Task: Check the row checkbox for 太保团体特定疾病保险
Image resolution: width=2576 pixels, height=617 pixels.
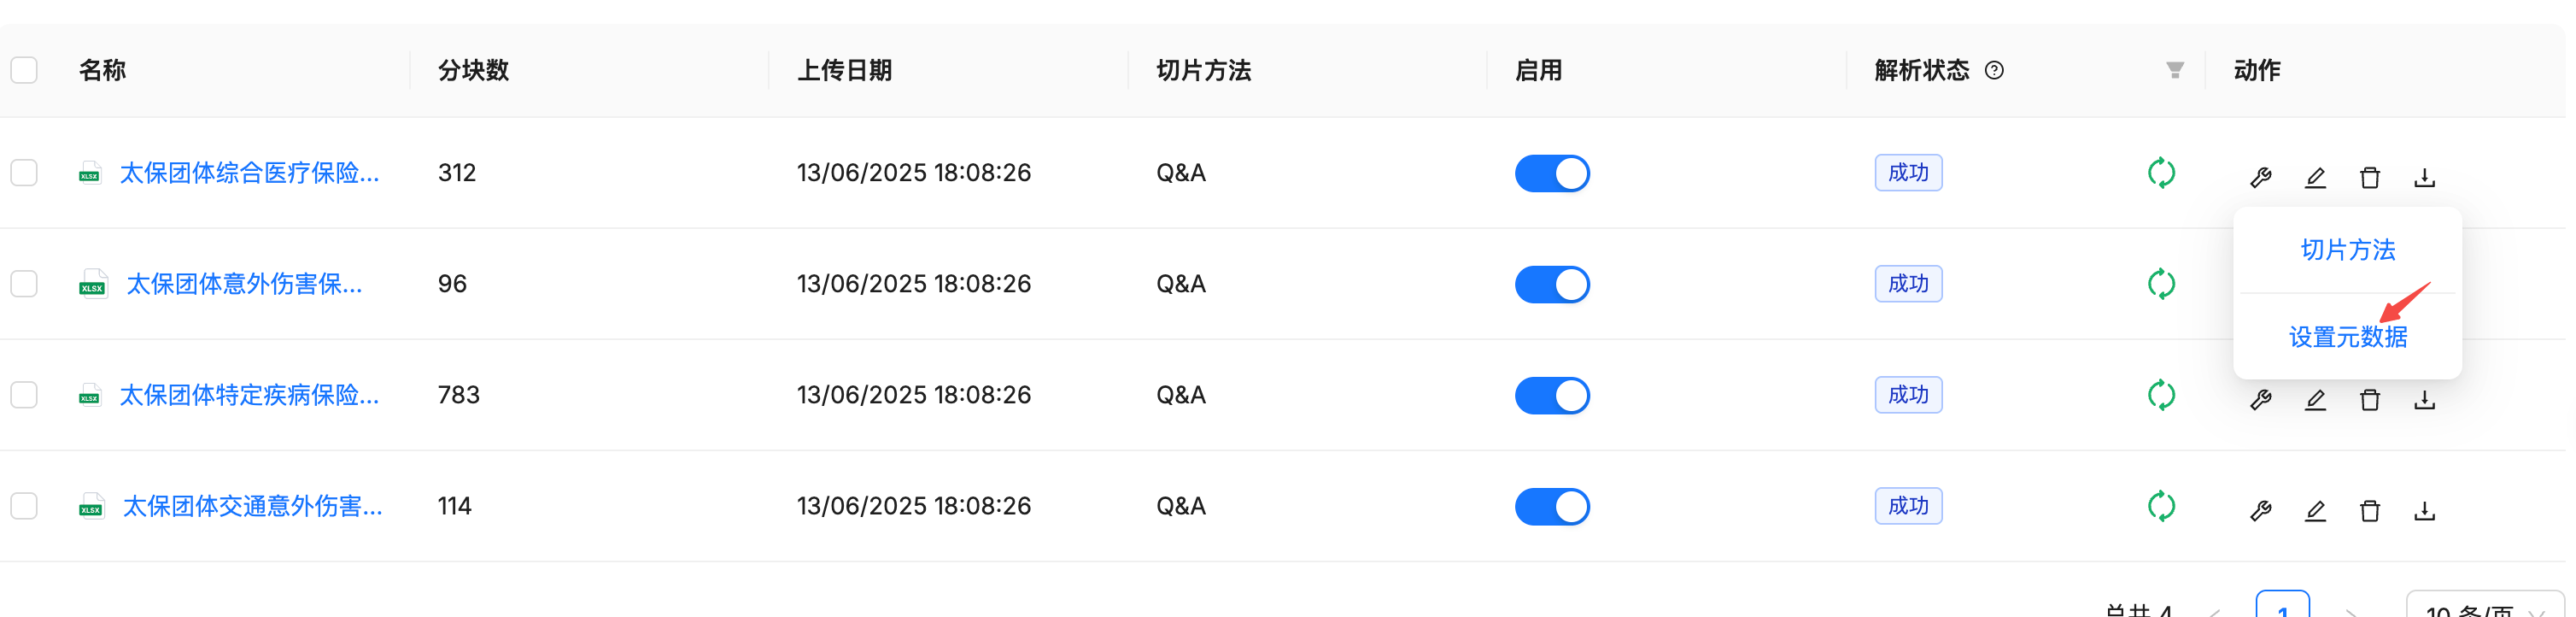Action: coord(23,394)
